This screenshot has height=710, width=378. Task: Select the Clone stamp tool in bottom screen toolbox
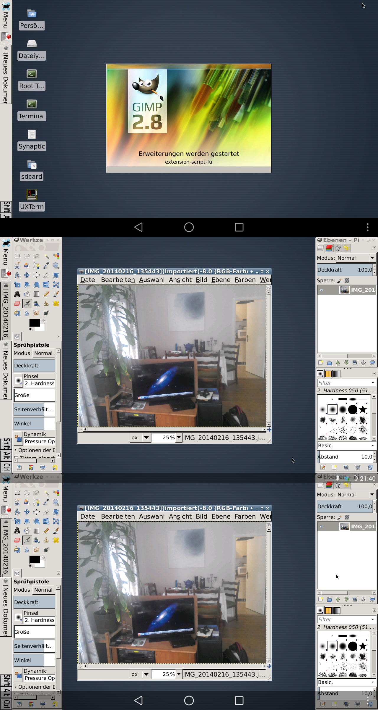[46, 540]
